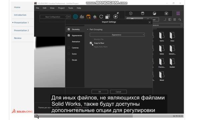Open the Introduction section link
The image size is (214, 120).
coord(20,15)
